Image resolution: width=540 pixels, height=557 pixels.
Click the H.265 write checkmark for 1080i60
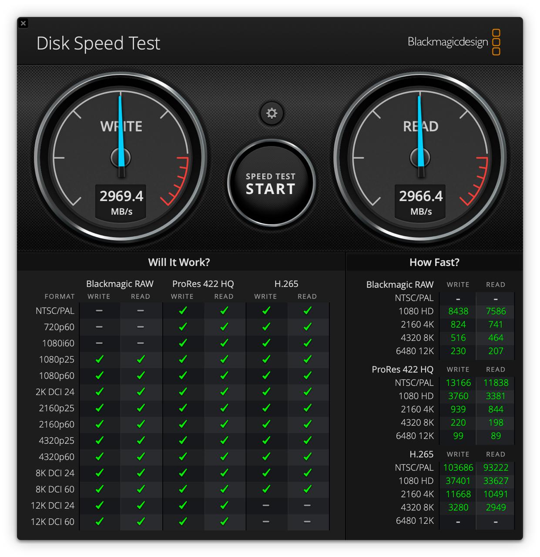266,343
